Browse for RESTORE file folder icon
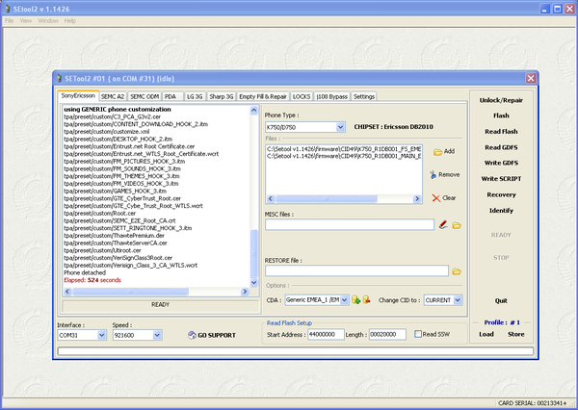 [x=457, y=271]
